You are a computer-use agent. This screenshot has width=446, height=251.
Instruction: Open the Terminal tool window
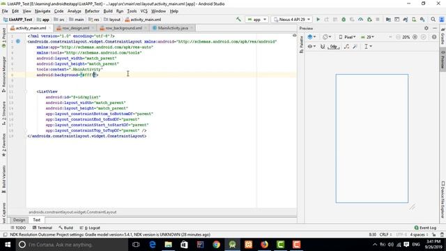(x=43, y=228)
